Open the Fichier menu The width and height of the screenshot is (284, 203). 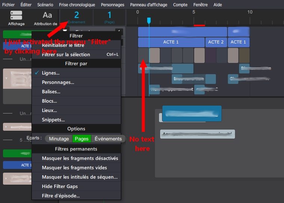8,5
